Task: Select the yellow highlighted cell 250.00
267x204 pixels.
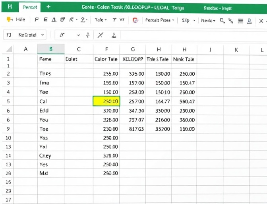Action: (x=106, y=101)
